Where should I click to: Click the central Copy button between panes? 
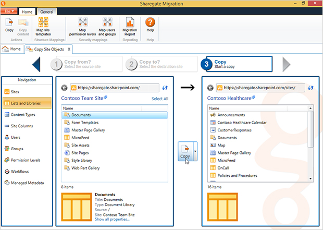(185, 151)
